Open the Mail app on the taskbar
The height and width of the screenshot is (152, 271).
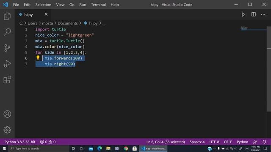pyautogui.click(x=91, y=148)
